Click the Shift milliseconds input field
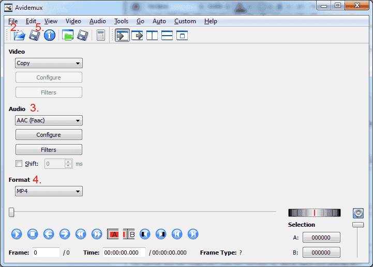The image size is (373, 267). pos(55,164)
